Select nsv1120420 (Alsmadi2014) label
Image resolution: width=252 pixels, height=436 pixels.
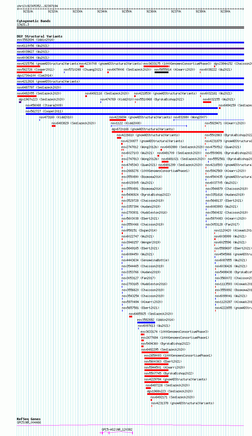tap(233, 230)
